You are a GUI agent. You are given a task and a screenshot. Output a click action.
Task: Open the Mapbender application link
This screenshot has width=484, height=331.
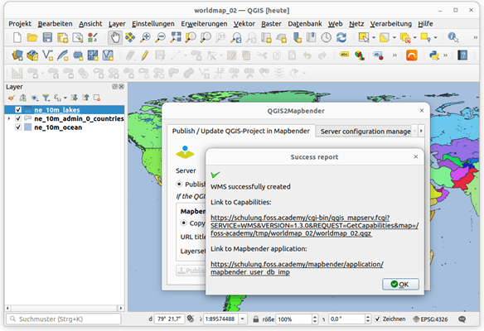[x=297, y=268]
